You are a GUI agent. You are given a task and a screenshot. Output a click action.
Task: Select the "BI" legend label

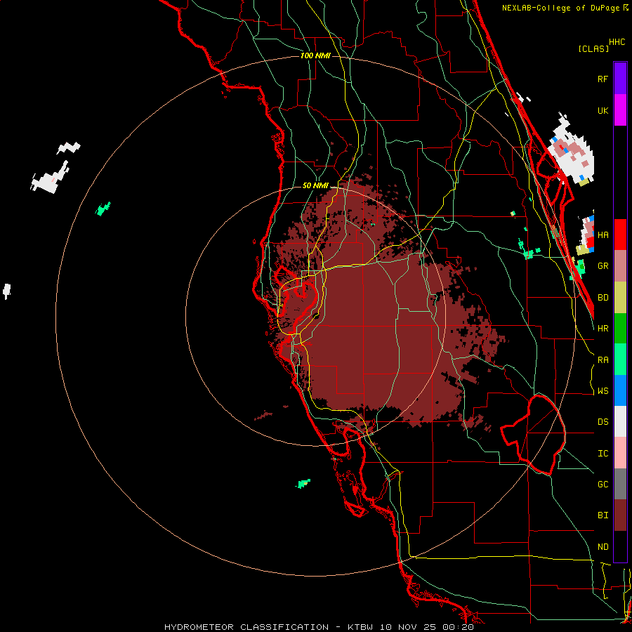pyautogui.click(x=603, y=515)
